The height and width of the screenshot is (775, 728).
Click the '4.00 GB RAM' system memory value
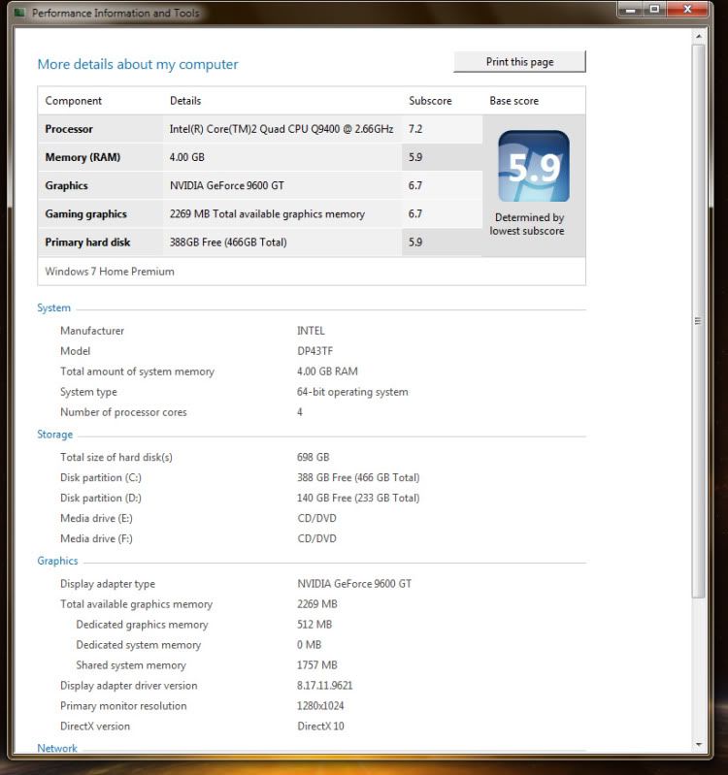(327, 371)
